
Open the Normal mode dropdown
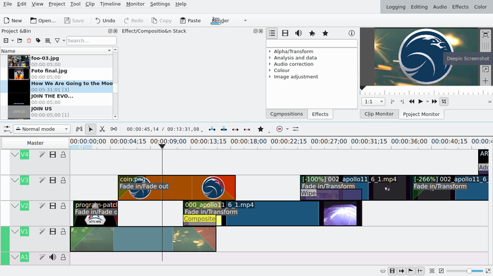pos(42,129)
